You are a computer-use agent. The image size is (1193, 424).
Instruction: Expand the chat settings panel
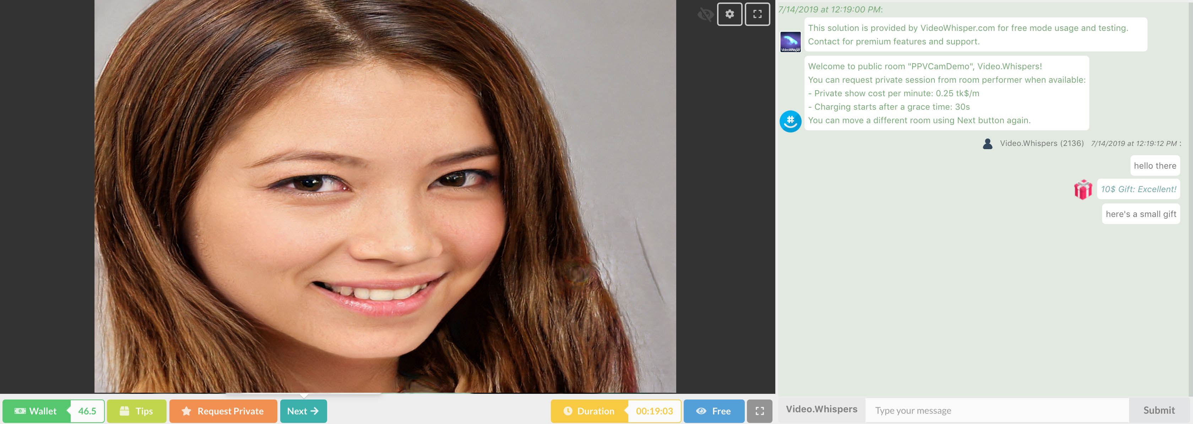point(727,14)
